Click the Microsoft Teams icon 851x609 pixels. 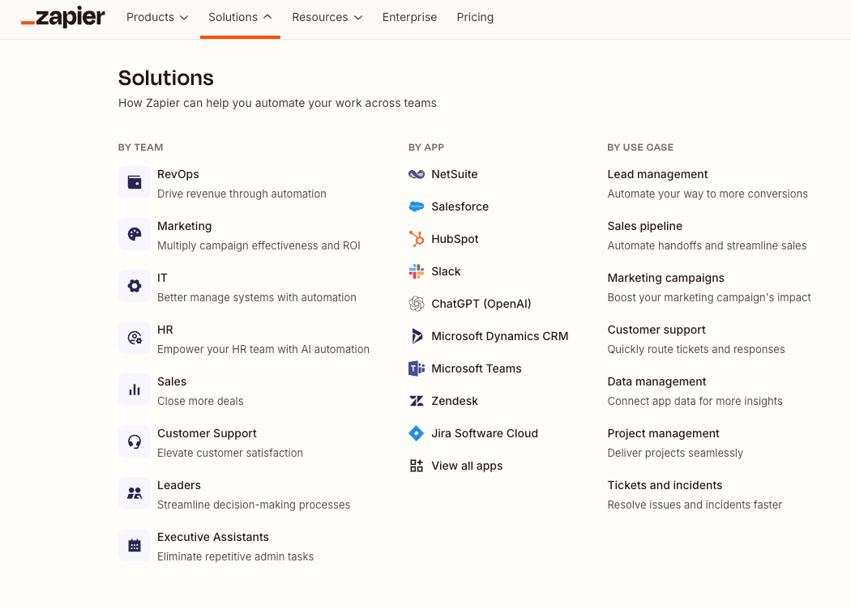click(x=416, y=368)
